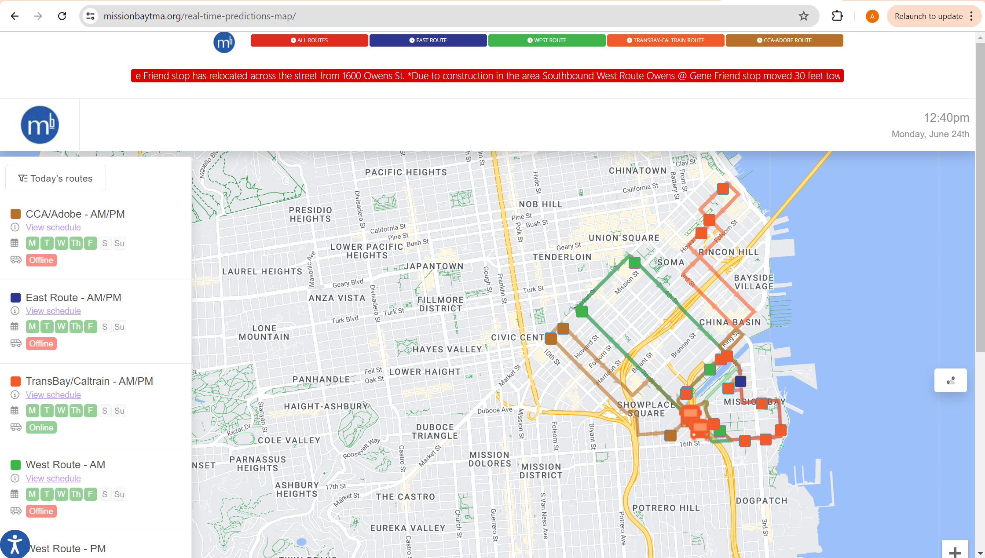This screenshot has height=558, width=985.
Task: Open the browser extensions puzzle icon
Action: (x=837, y=16)
